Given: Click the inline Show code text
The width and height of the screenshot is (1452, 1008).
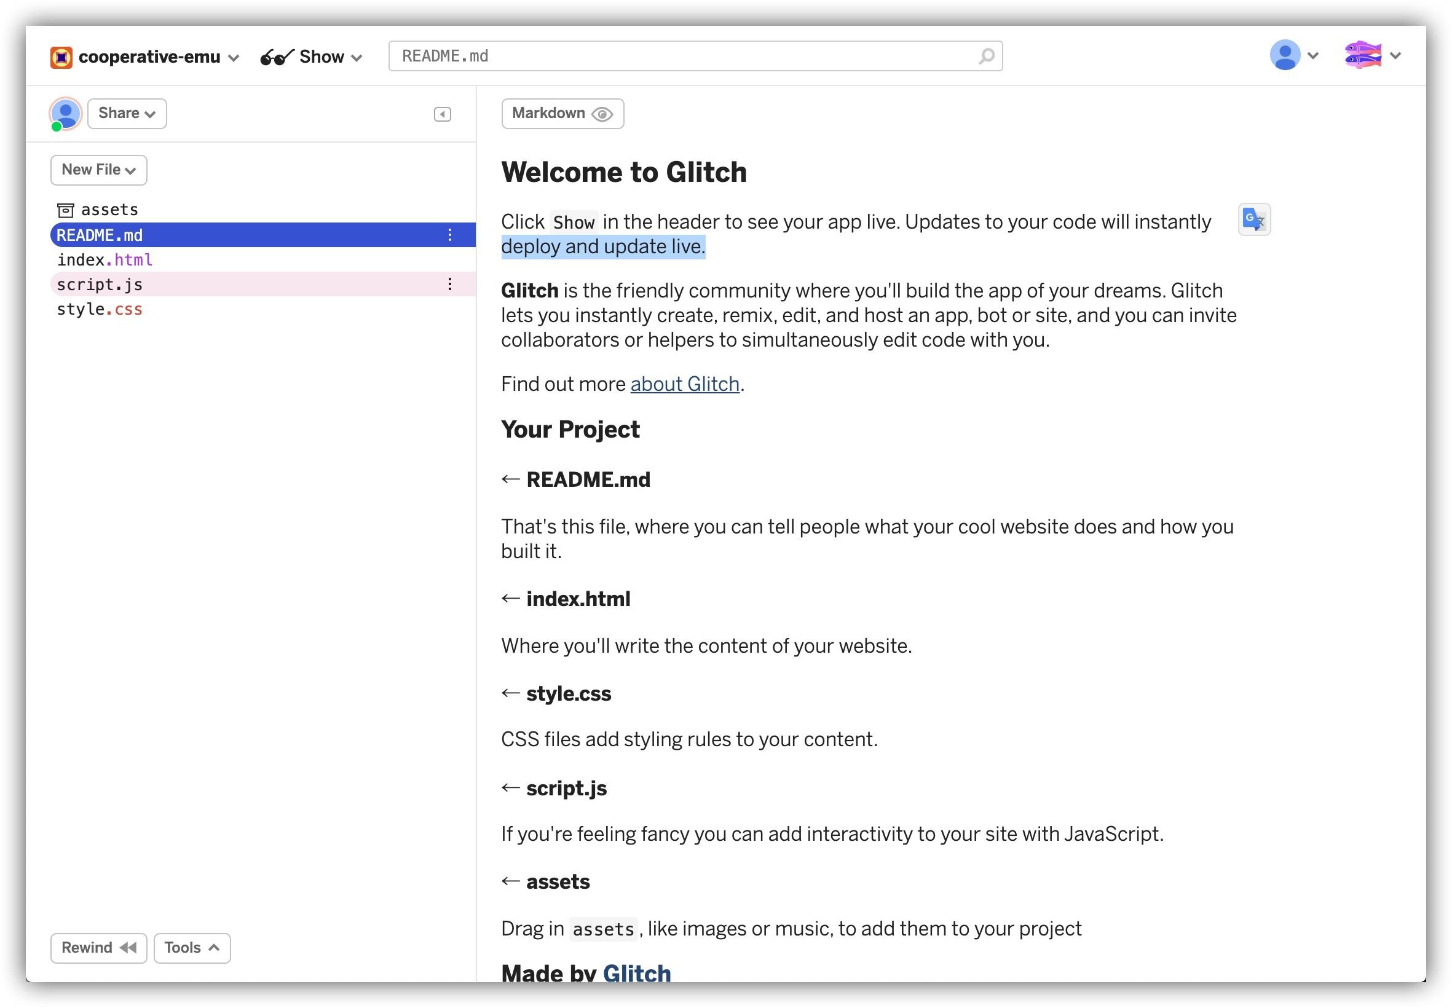Looking at the screenshot, I should click(574, 222).
